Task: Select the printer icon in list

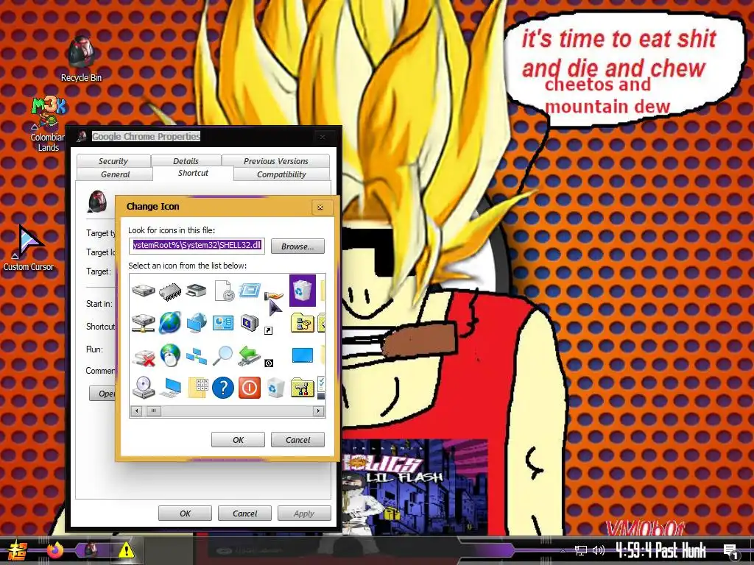Action: coord(196,291)
